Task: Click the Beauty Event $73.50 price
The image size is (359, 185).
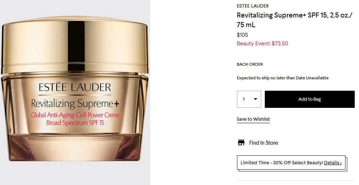Action: click(262, 44)
